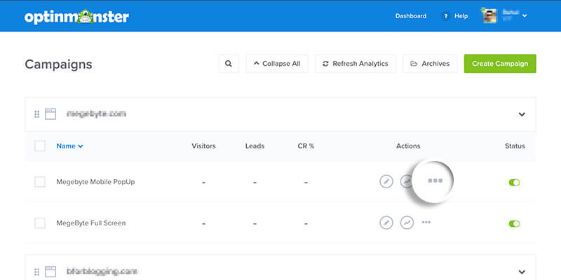This screenshot has height=280, width=561.
Task: Edit the MegeByte Full Screen campaign
Action: click(386, 223)
